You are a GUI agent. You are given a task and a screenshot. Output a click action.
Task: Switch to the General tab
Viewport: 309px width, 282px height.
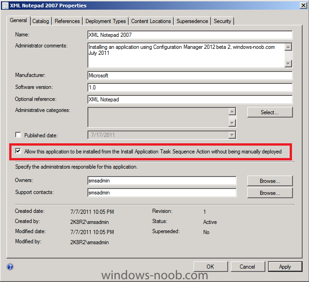point(18,20)
